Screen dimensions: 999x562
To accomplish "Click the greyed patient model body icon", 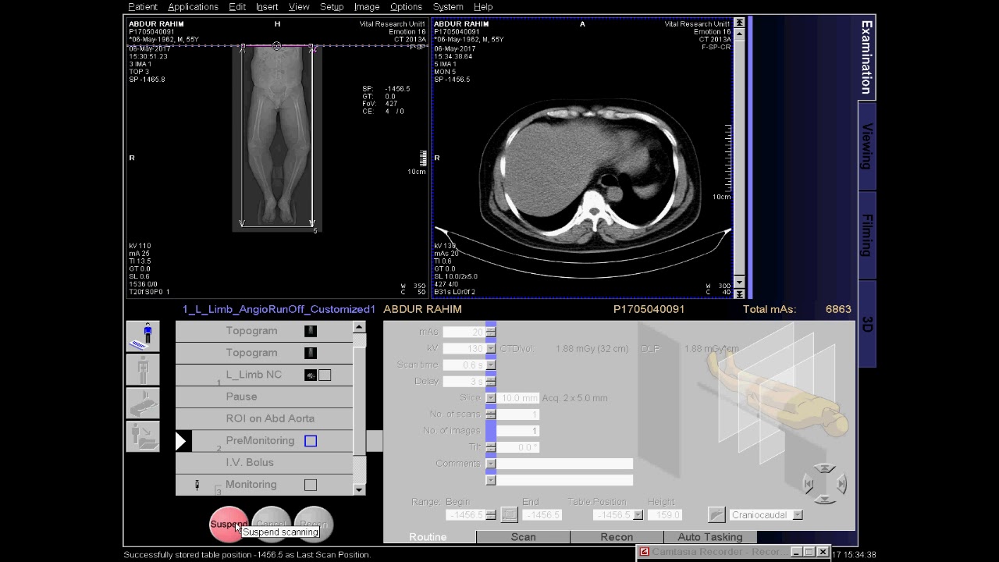I will [143, 369].
